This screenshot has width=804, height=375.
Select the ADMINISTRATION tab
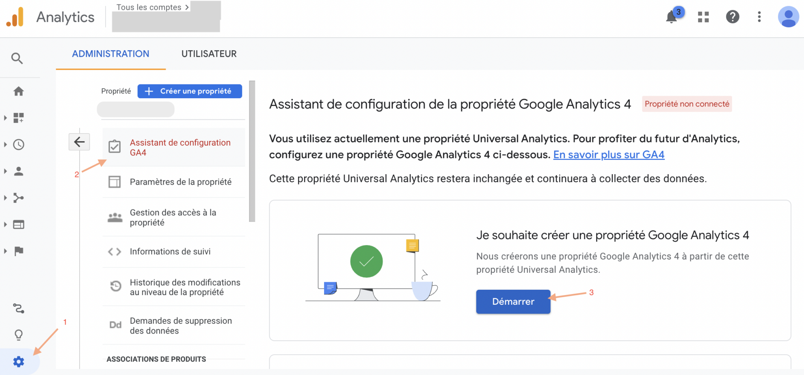pos(110,54)
